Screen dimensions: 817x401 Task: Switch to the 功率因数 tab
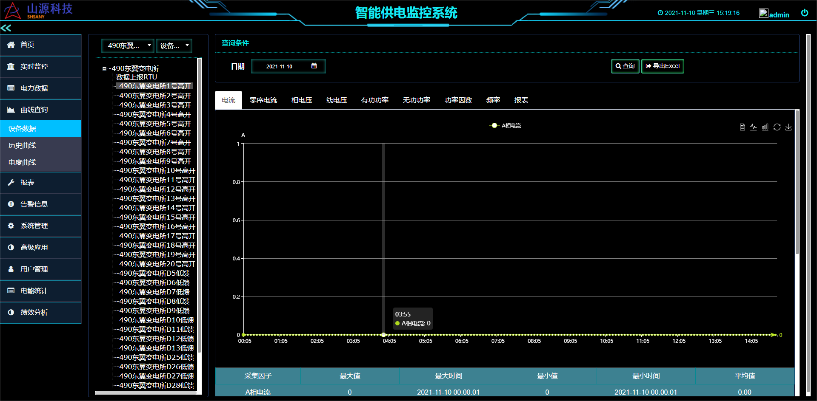[x=458, y=100]
